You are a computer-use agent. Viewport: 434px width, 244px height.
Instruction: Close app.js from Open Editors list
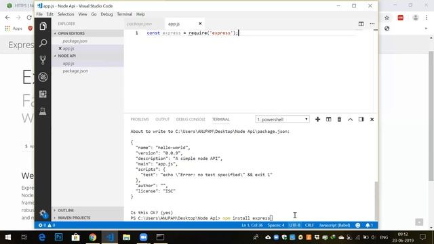click(60, 48)
